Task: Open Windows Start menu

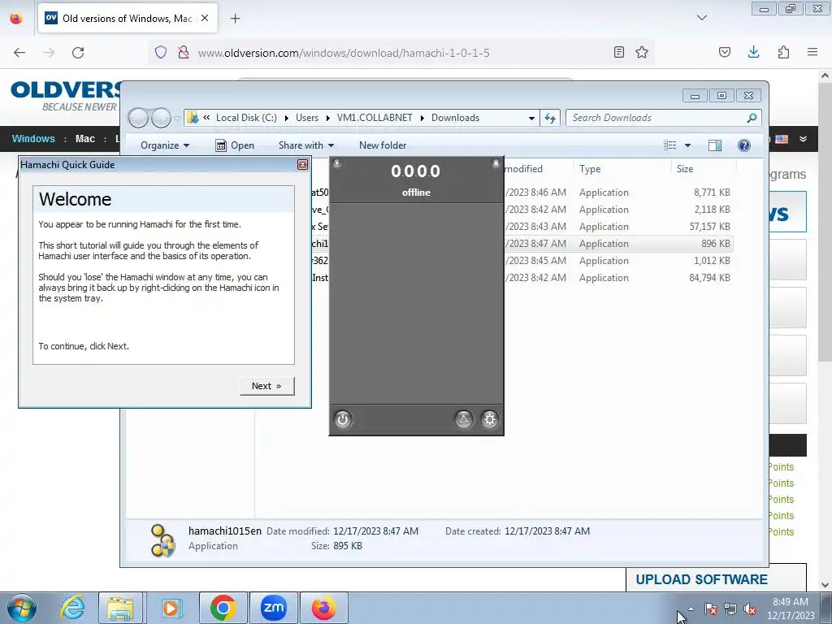Action: tap(21, 608)
